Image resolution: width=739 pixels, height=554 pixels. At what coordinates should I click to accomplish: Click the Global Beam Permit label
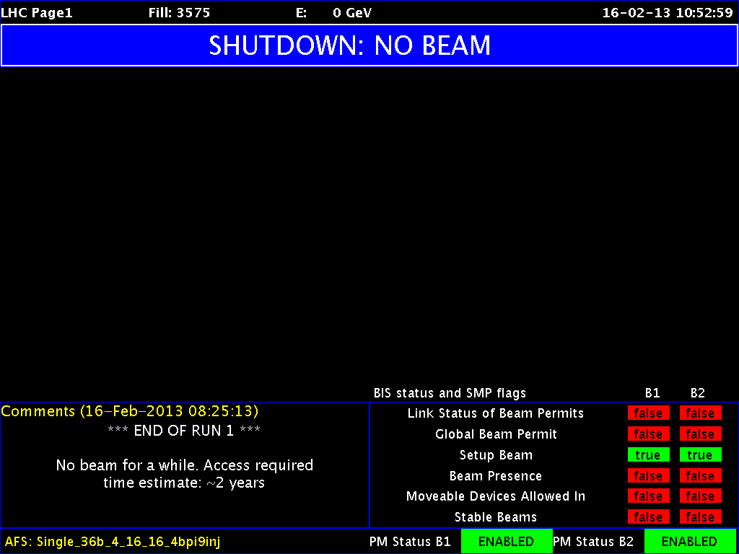pos(496,434)
